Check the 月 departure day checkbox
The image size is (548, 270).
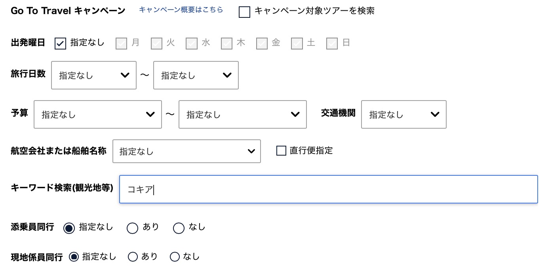tap(121, 44)
